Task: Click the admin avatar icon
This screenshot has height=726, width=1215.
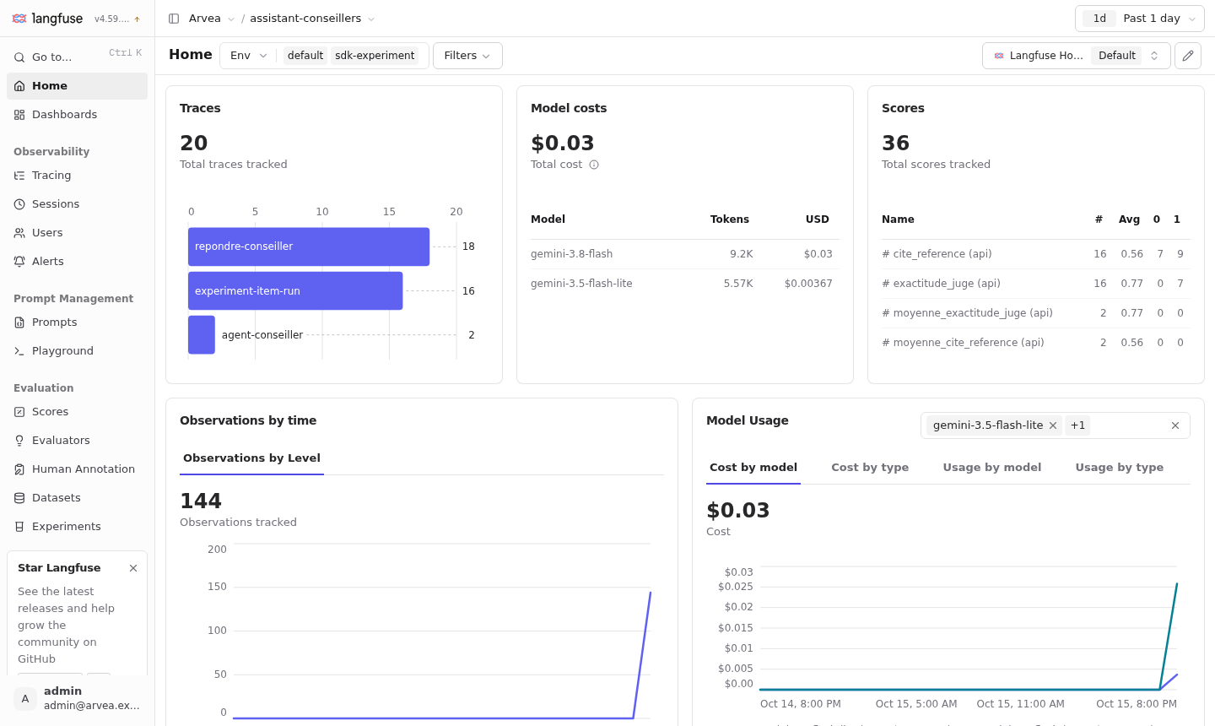Action: tap(25, 698)
